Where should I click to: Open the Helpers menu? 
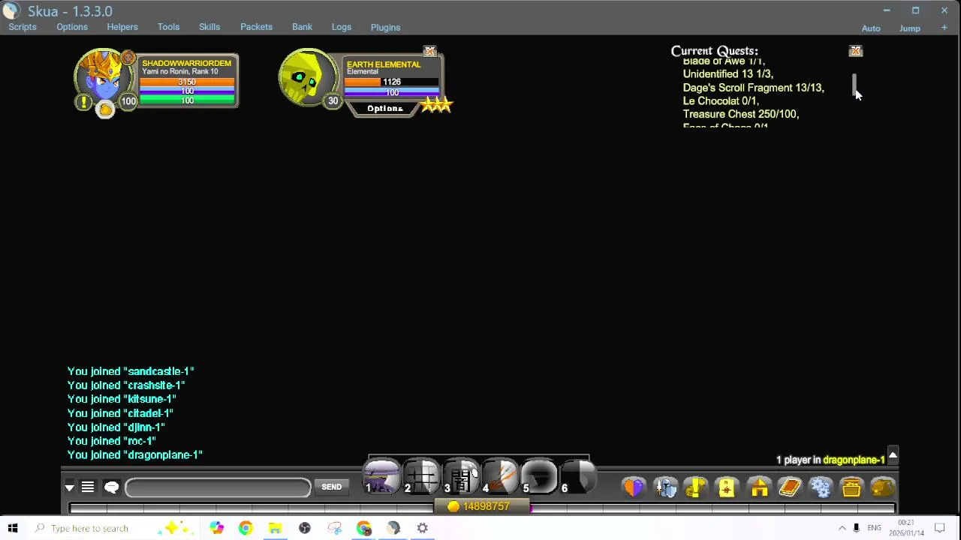pos(122,27)
